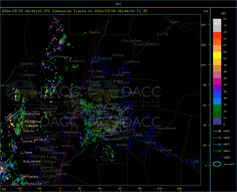Click the TUPUNGATO label

point(47,150)
